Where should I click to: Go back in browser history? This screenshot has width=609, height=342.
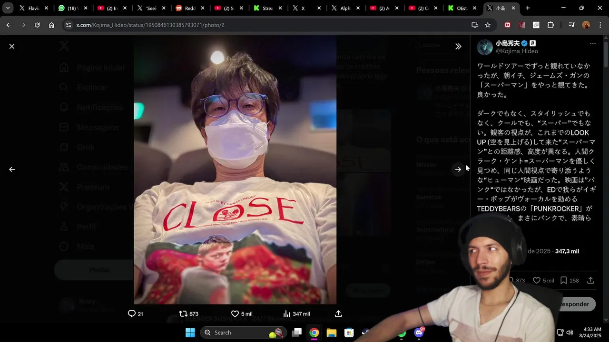point(9,25)
